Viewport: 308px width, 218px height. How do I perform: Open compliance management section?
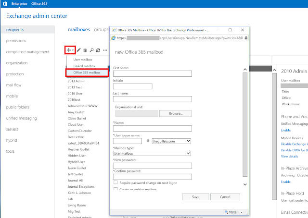pos(28,52)
